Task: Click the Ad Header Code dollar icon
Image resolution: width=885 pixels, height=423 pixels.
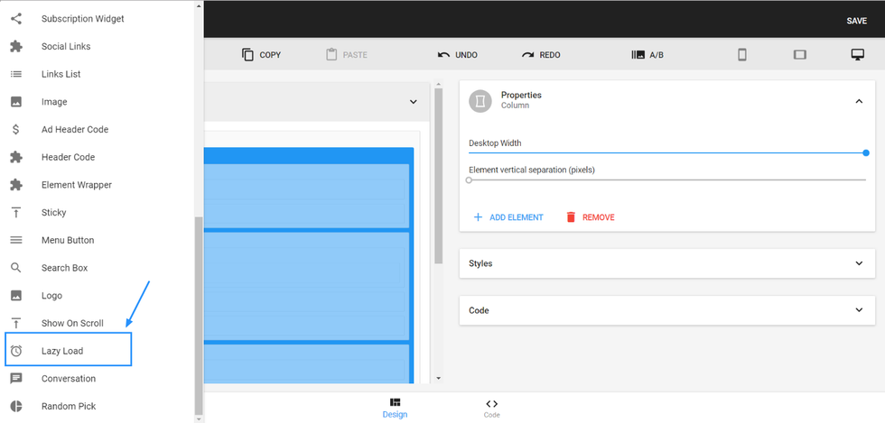Action: [16, 129]
